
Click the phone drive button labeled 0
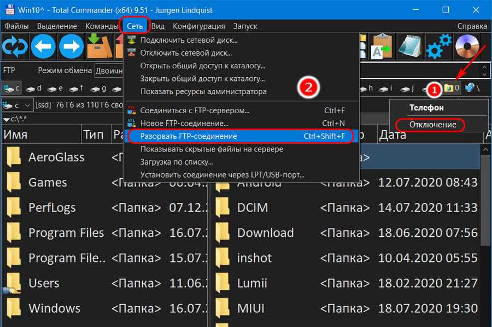pyautogui.click(x=452, y=88)
